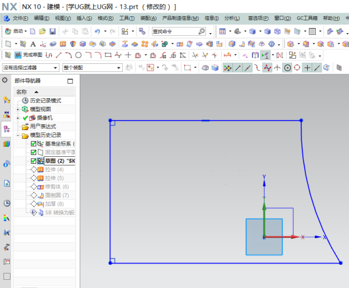The height and width of the screenshot is (288, 349).
Task: Select the rectangle sketch tool
Action: [108, 55]
